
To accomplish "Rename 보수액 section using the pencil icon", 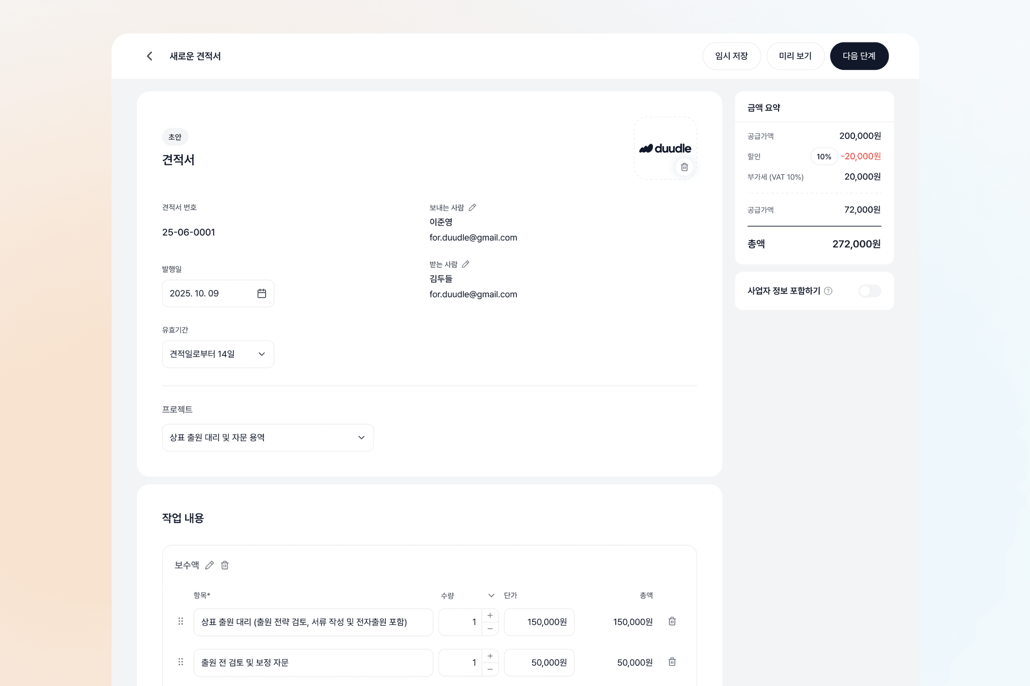I will click(210, 565).
